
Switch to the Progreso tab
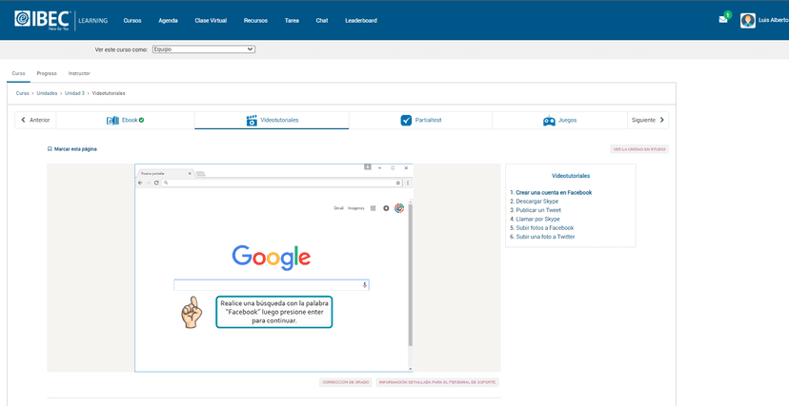(x=47, y=73)
